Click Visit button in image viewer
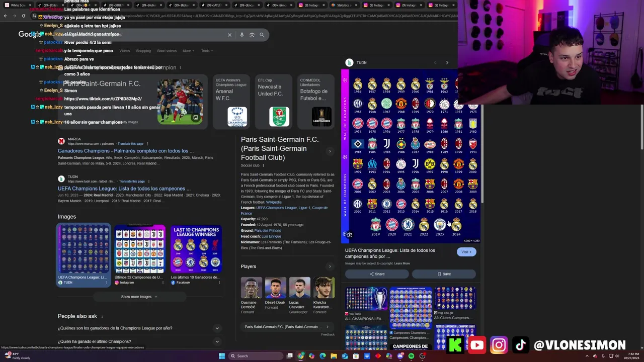644x362 pixels. coord(466,252)
